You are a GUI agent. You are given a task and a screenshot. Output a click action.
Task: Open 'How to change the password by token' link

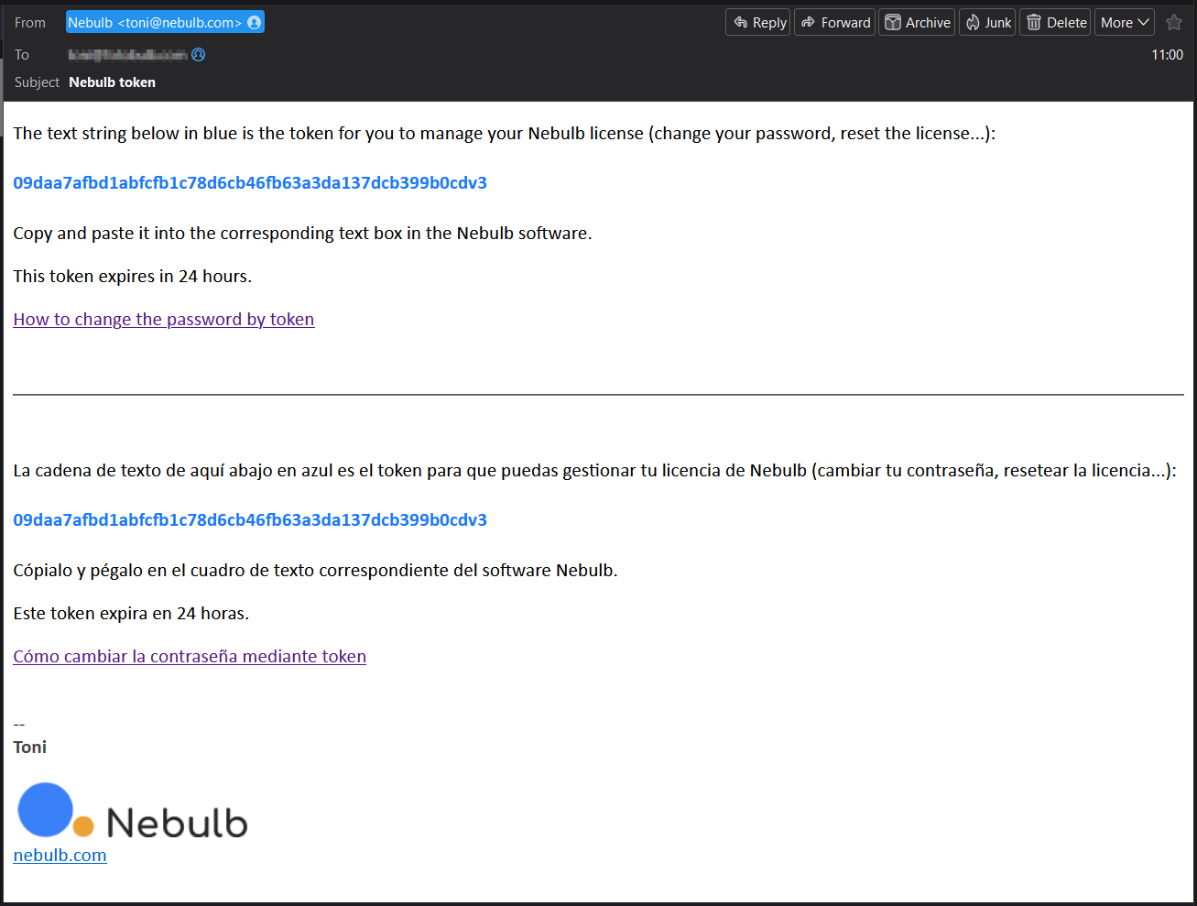pos(164,319)
